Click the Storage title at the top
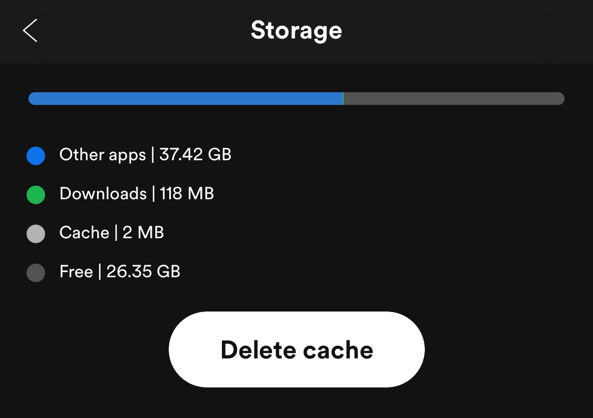This screenshot has width=593, height=418. tap(296, 31)
